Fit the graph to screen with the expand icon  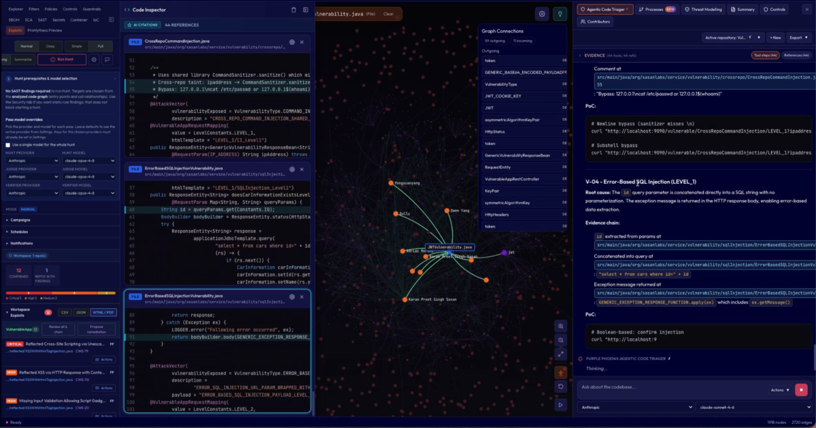560,354
